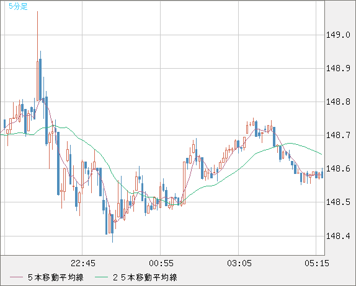
Task: Click the green 25-period average legend line
Action: tap(101, 277)
